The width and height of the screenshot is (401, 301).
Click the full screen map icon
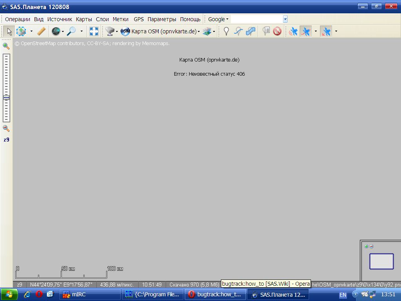94,31
